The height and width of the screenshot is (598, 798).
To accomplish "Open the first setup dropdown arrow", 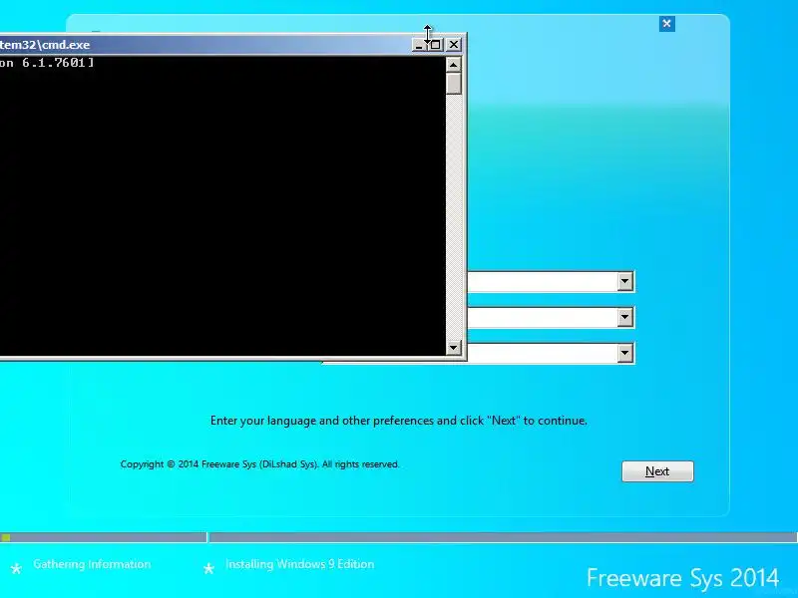I will click(625, 281).
